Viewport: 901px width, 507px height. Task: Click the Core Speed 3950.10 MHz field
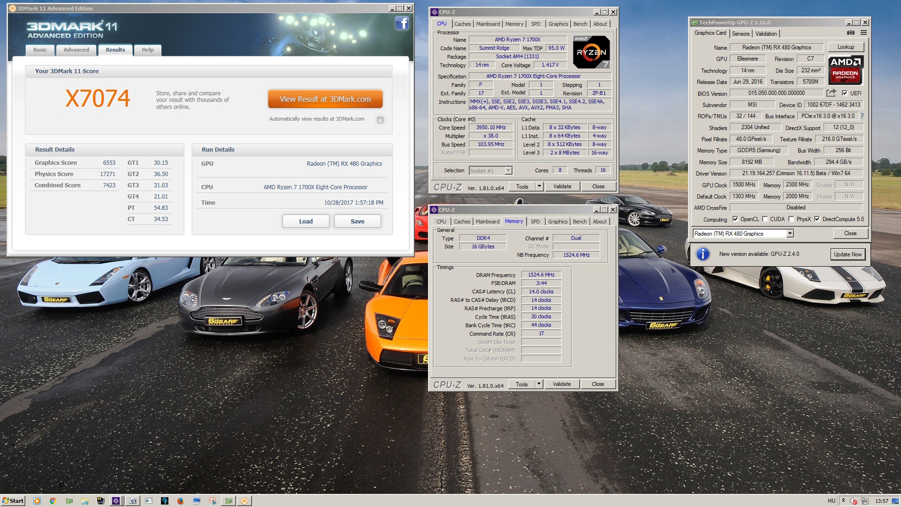click(491, 127)
